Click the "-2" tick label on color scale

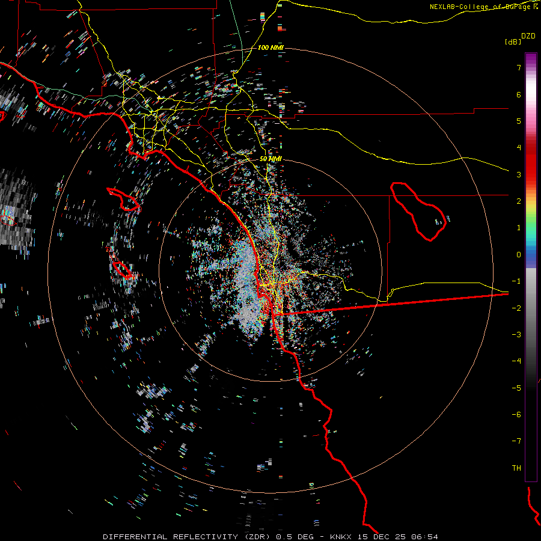(516, 308)
